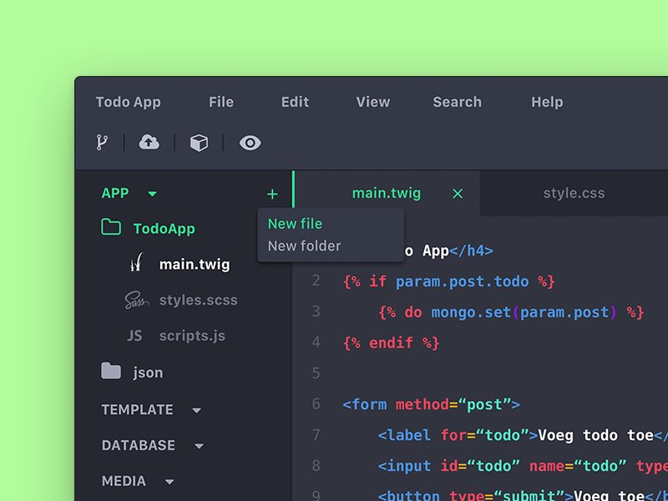Click the JS icon next to scripts.js
Image resolution: width=668 pixels, height=501 pixels.
coord(134,335)
